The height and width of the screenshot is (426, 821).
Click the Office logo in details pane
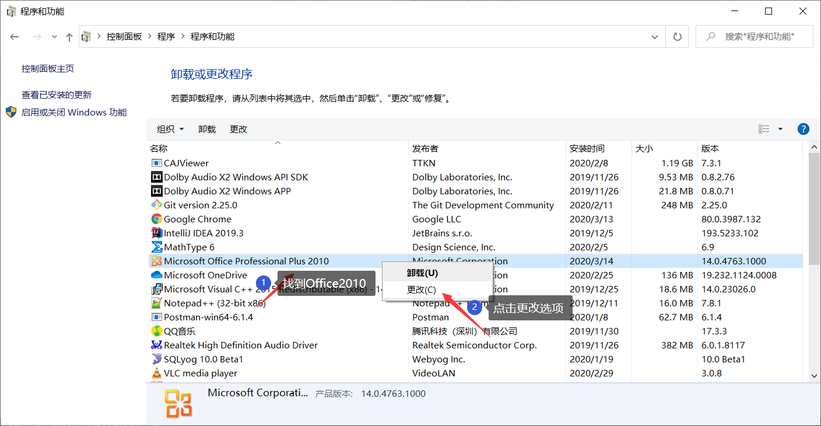pos(178,404)
